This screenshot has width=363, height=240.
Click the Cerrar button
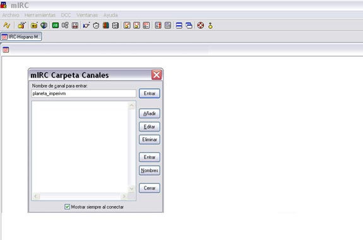(150, 188)
